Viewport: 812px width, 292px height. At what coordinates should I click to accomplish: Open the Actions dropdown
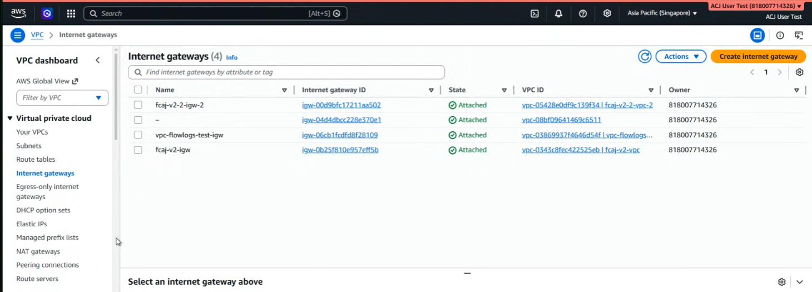(681, 56)
